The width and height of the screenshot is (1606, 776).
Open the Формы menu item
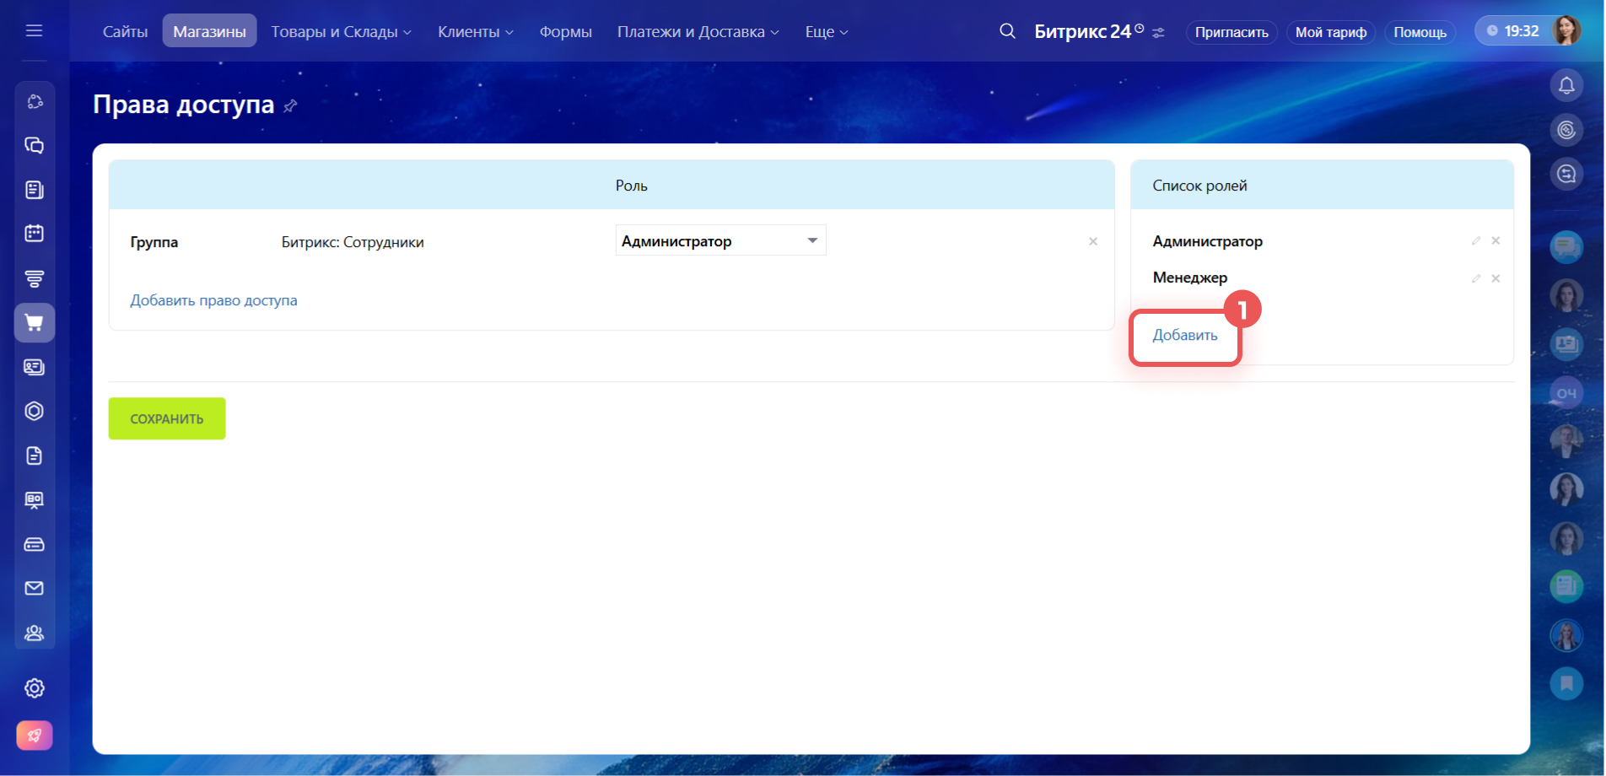pyautogui.click(x=565, y=32)
